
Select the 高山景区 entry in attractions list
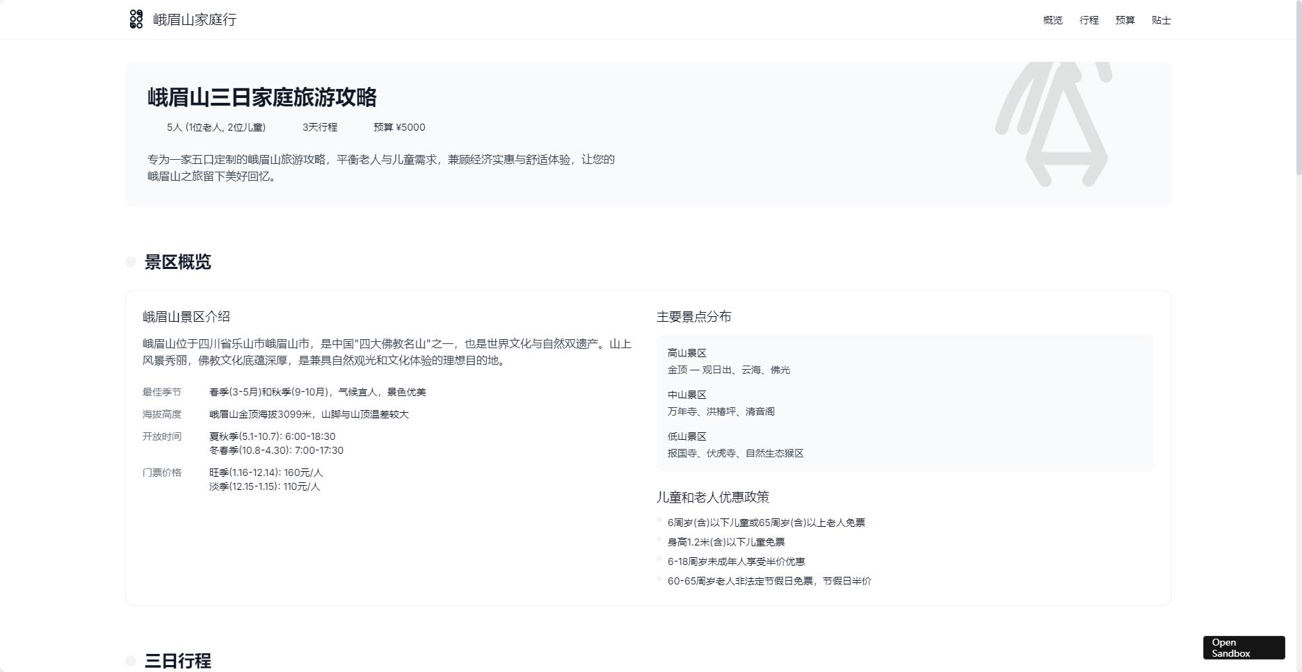tap(686, 353)
